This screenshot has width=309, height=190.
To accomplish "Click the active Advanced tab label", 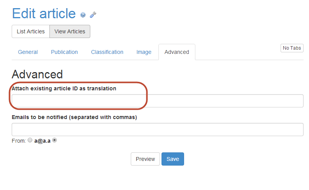I will 177,52.
